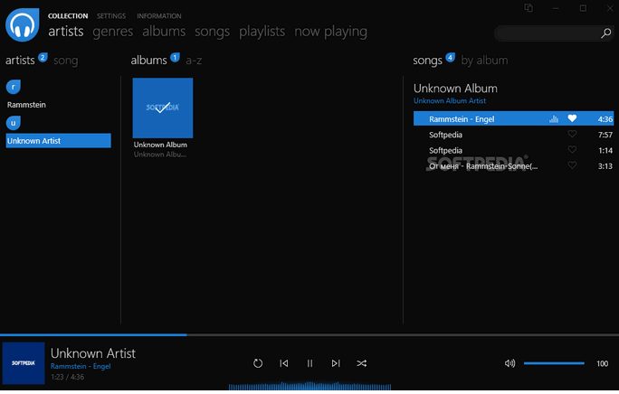Mute the volume speaker icon
The image size is (619, 394).
pyautogui.click(x=509, y=363)
